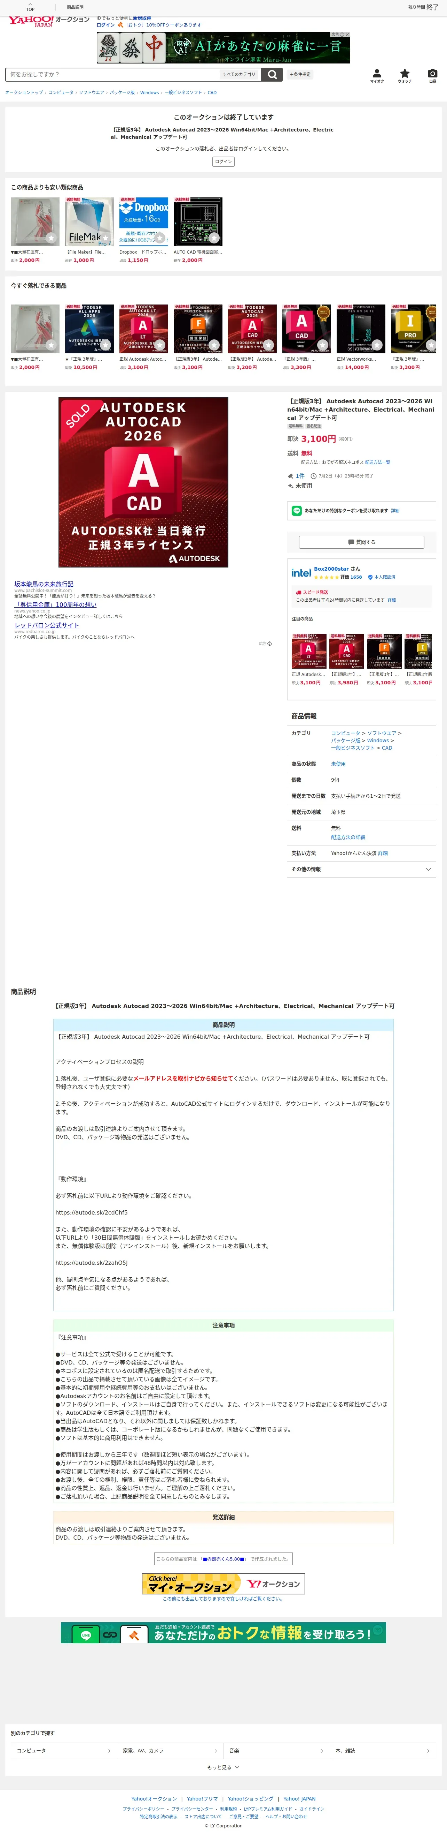
Task: Open プライバシーポリシー footer link
Action: click(143, 1809)
